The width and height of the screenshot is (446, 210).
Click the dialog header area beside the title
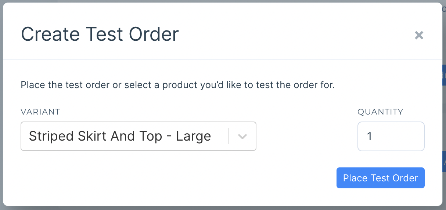tap(294, 34)
